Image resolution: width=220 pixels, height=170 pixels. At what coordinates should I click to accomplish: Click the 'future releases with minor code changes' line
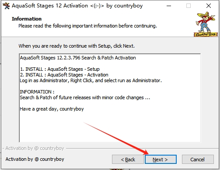tap(85, 97)
